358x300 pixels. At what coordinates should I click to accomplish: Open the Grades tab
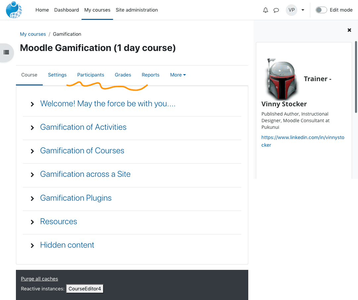[x=123, y=75]
